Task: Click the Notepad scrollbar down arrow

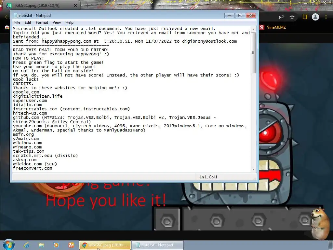Action: pos(253,169)
